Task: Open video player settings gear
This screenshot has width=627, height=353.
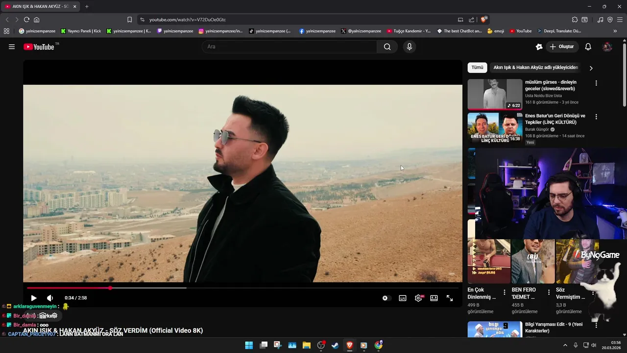Action: click(x=418, y=298)
